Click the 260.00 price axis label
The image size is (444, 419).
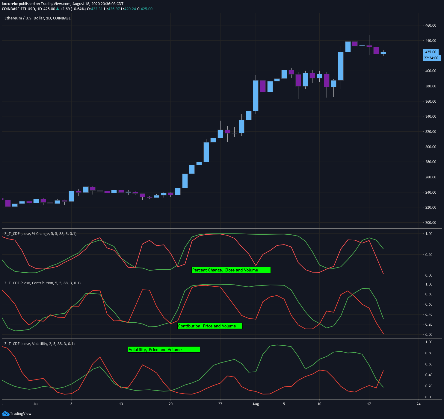[431, 177]
